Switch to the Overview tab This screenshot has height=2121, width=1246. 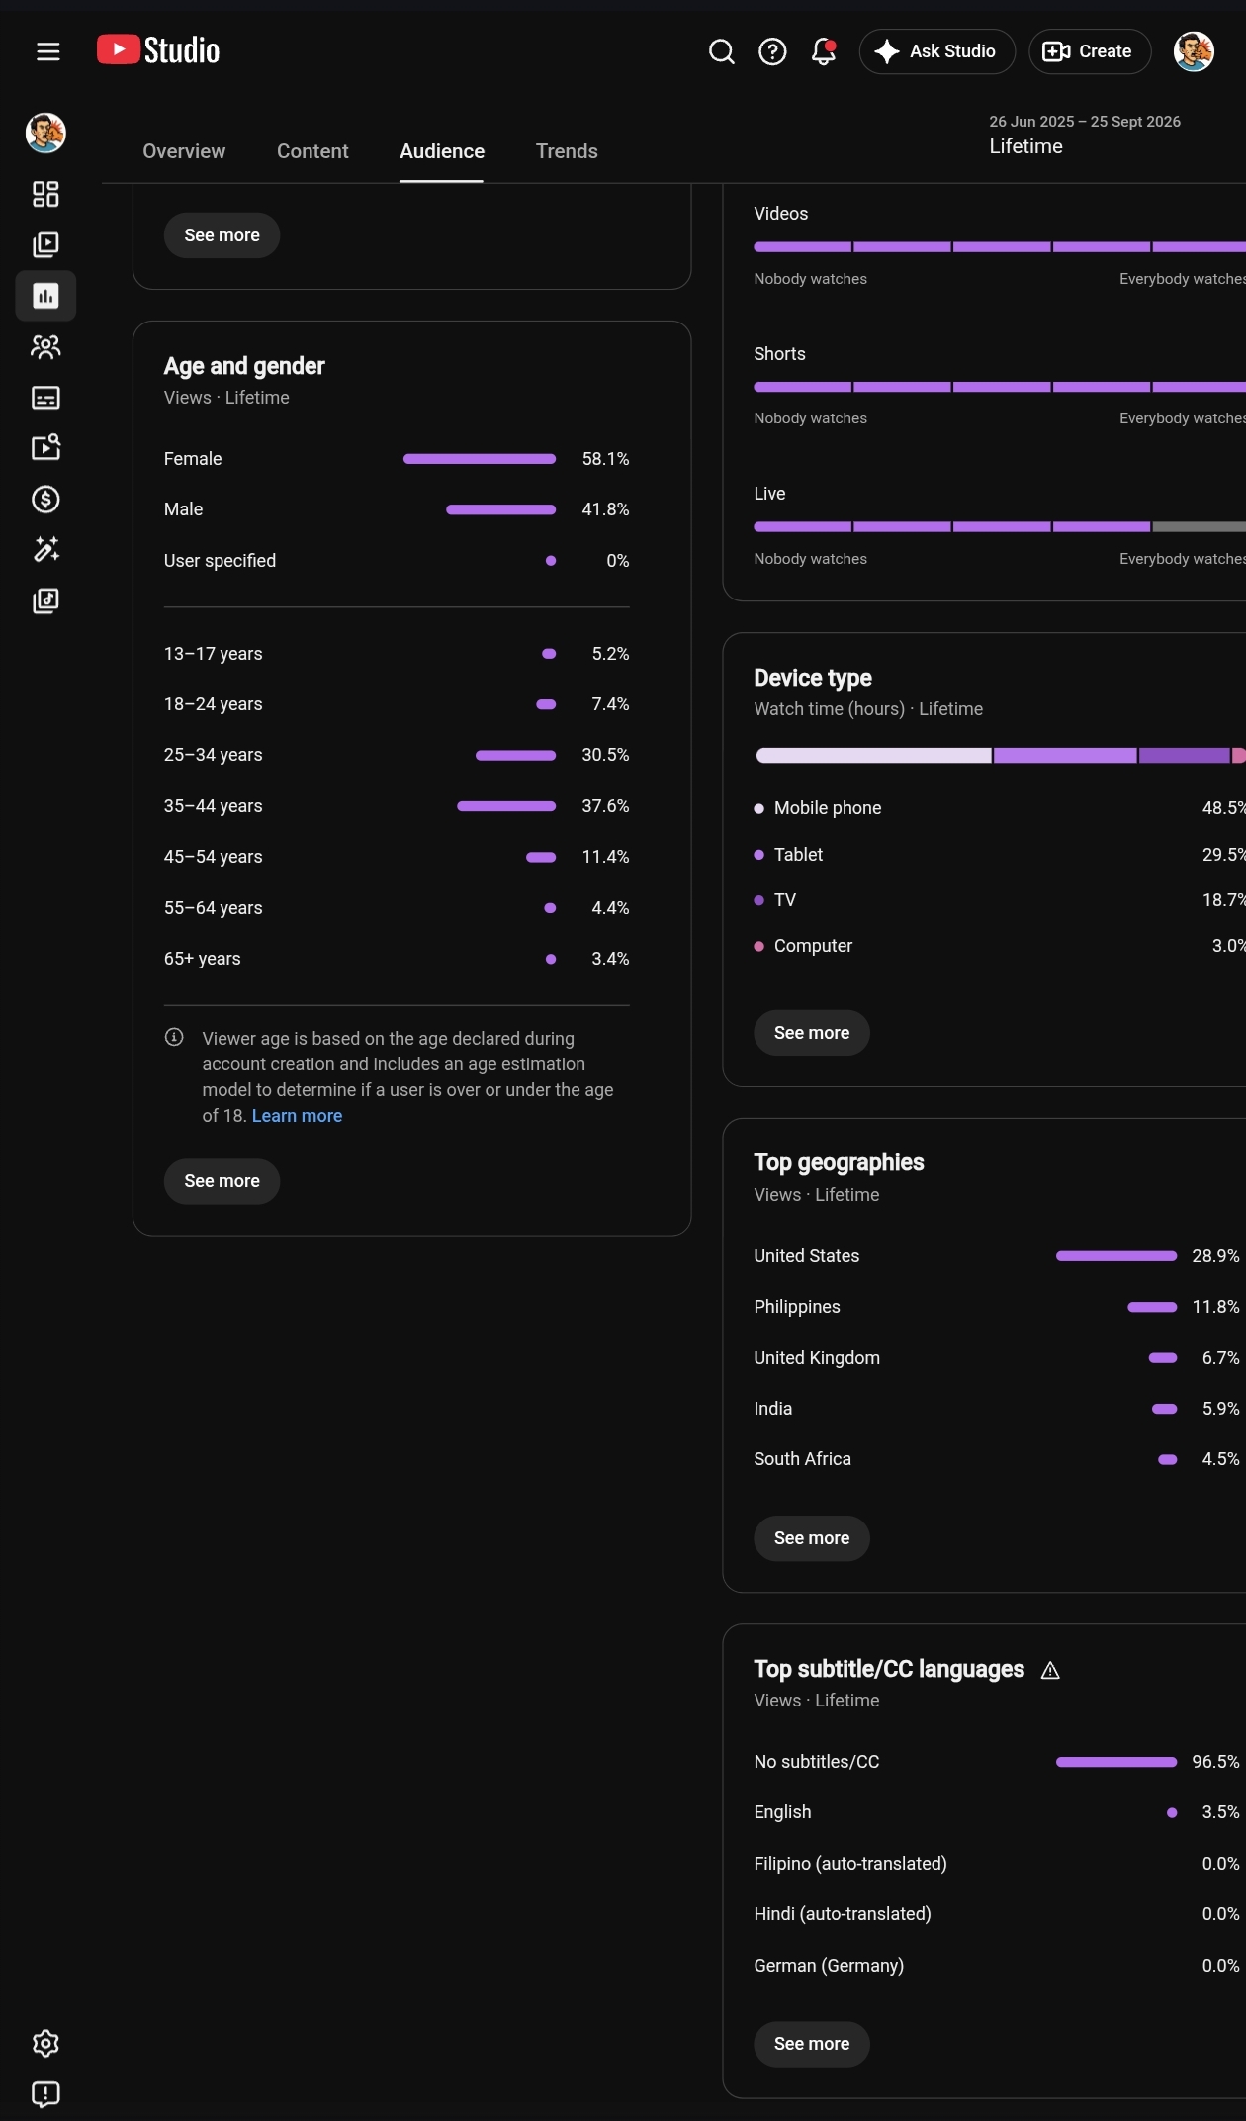click(x=184, y=151)
